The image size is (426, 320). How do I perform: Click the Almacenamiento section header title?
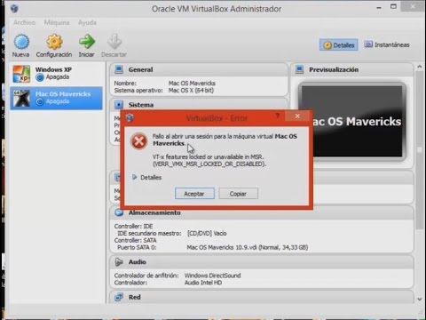(154, 212)
